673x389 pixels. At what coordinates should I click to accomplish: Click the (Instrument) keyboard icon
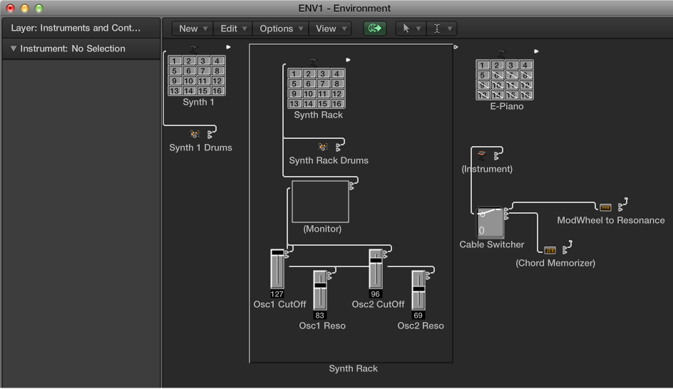click(x=483, y=154)
